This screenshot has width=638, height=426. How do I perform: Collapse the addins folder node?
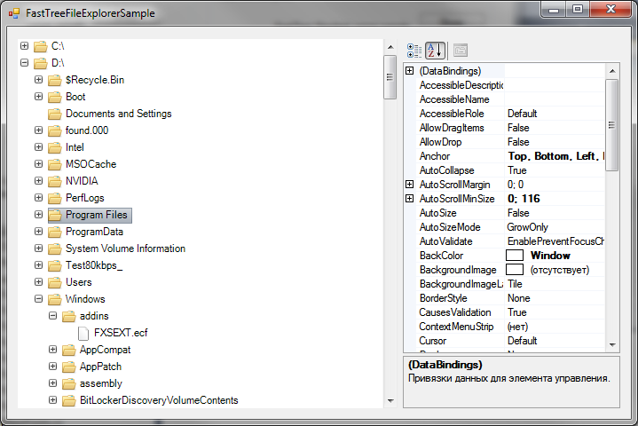(53, 316)
